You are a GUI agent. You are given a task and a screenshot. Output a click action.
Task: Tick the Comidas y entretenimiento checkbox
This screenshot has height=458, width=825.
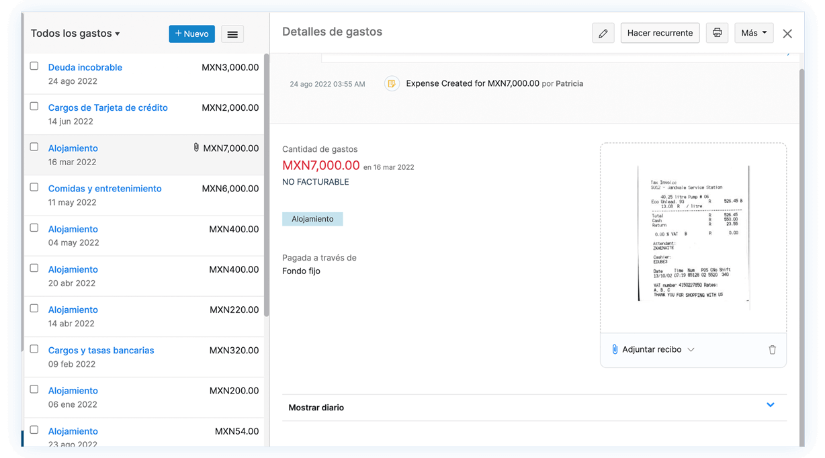[x=33, y=186]
